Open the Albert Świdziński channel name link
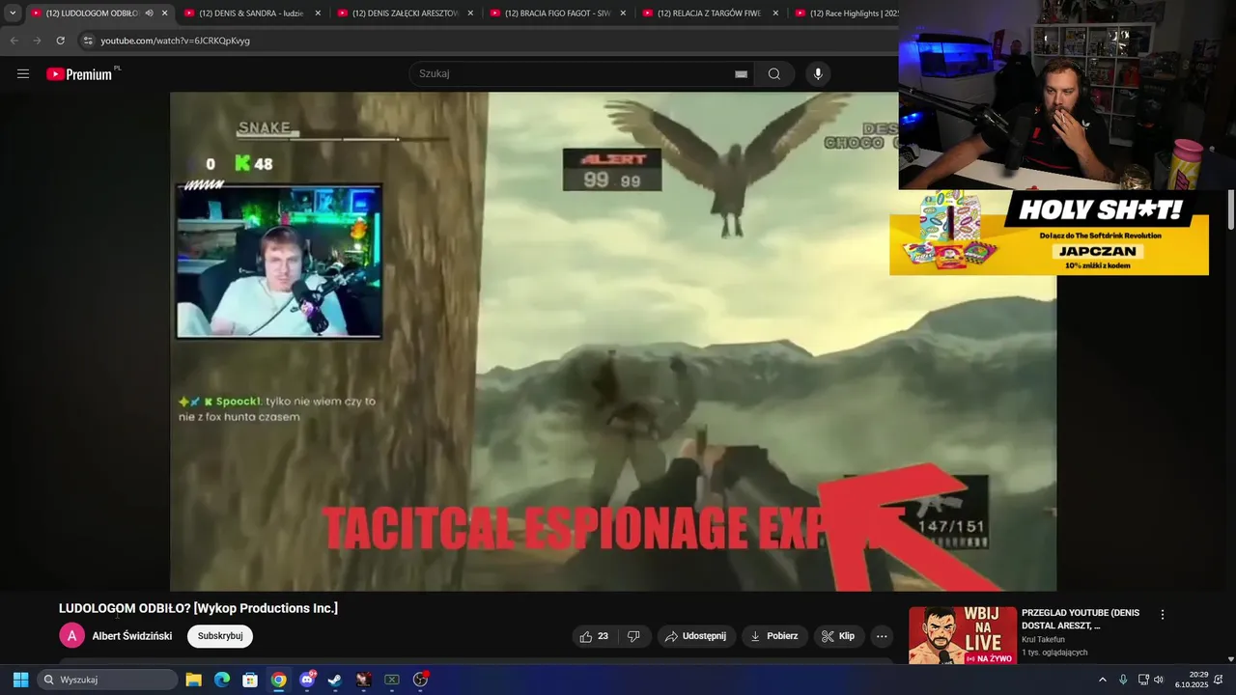The image size is (1236, 695). (132, 636)
